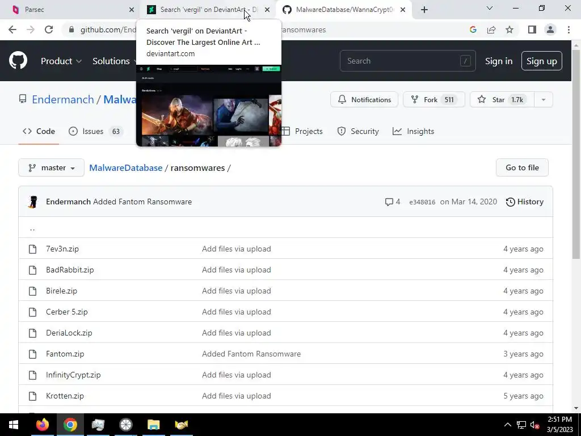This screenshot has height=436, width=581.
Task: Click Added Fantom Ransomware in Fantom.zip row
Action: point(251,354)
